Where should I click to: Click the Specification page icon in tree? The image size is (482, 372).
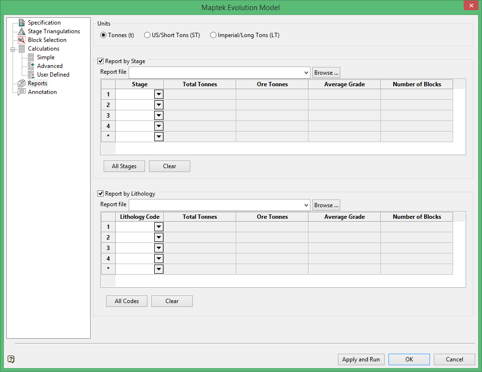[x=21, y=23]
